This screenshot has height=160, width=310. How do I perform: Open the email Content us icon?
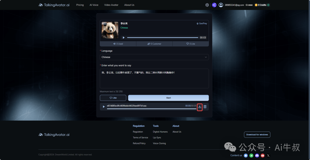click(245, 155)
